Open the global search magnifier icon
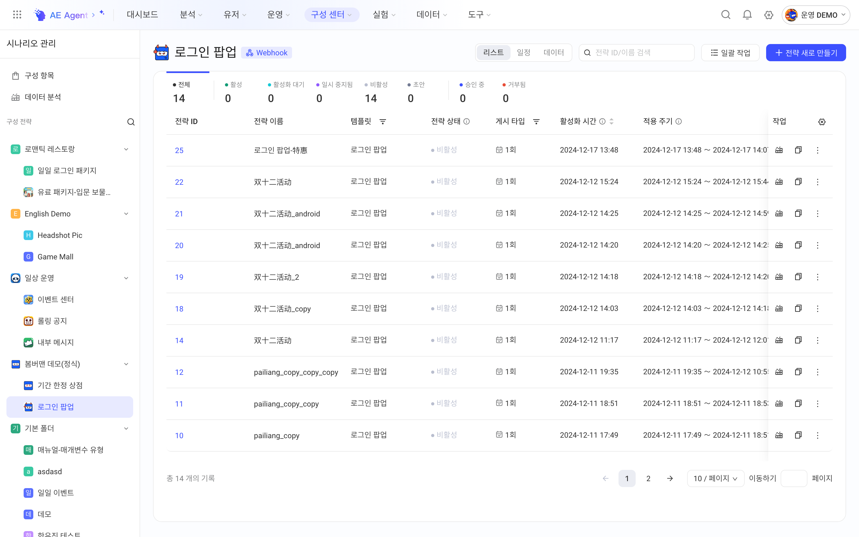859x537 pixels. tap(726, 14)
